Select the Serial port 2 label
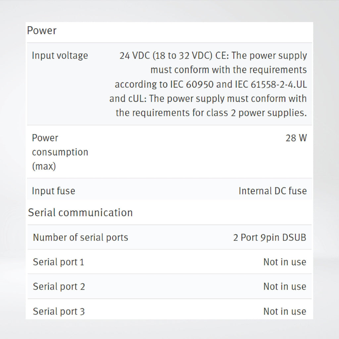The height and width of the screenshot is (339, 339). click(59, 287)
